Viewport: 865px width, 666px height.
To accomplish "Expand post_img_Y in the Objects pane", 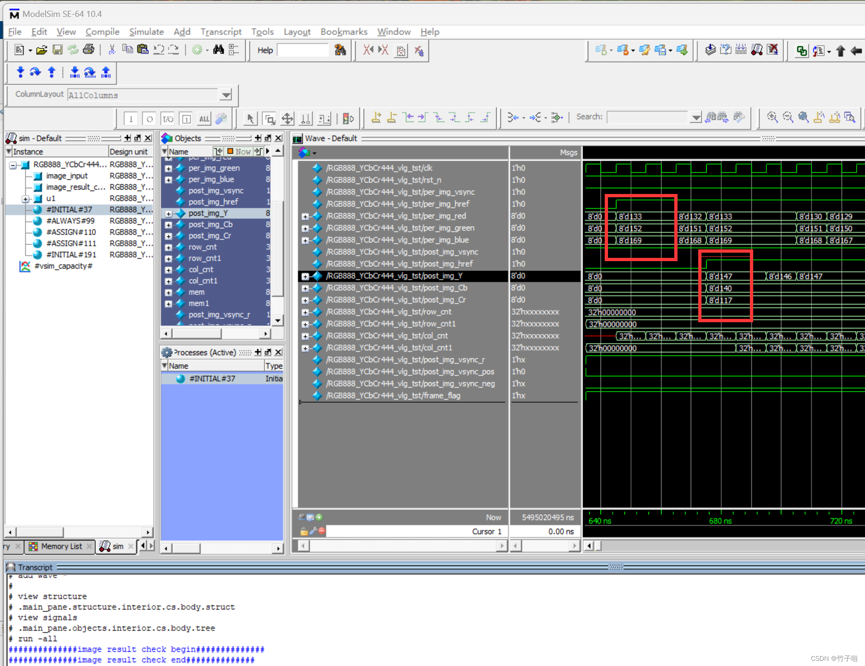I will click(x=169, y=213).
